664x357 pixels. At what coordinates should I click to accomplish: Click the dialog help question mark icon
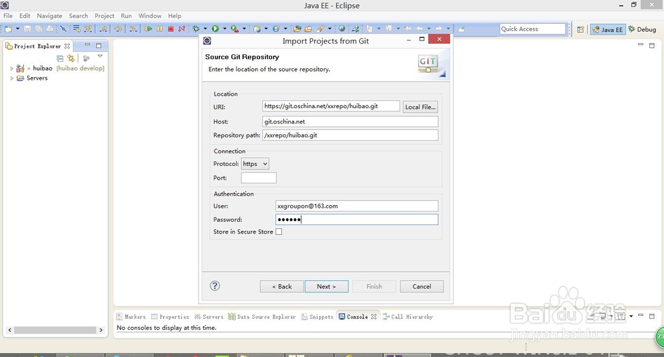pyautogui.click(x=214, y=286)
